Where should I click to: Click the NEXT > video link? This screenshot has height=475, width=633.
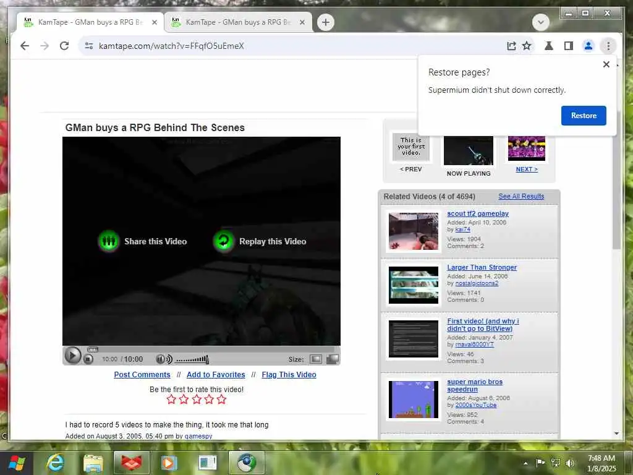click(x=527, y=169)
